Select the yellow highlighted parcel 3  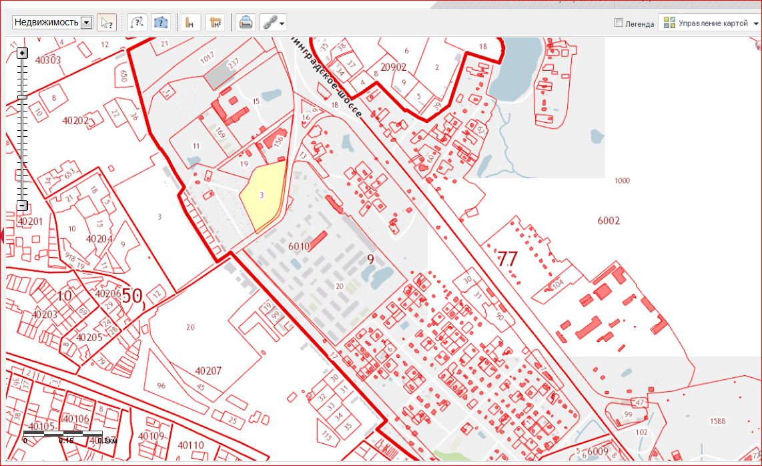(264, 195)
